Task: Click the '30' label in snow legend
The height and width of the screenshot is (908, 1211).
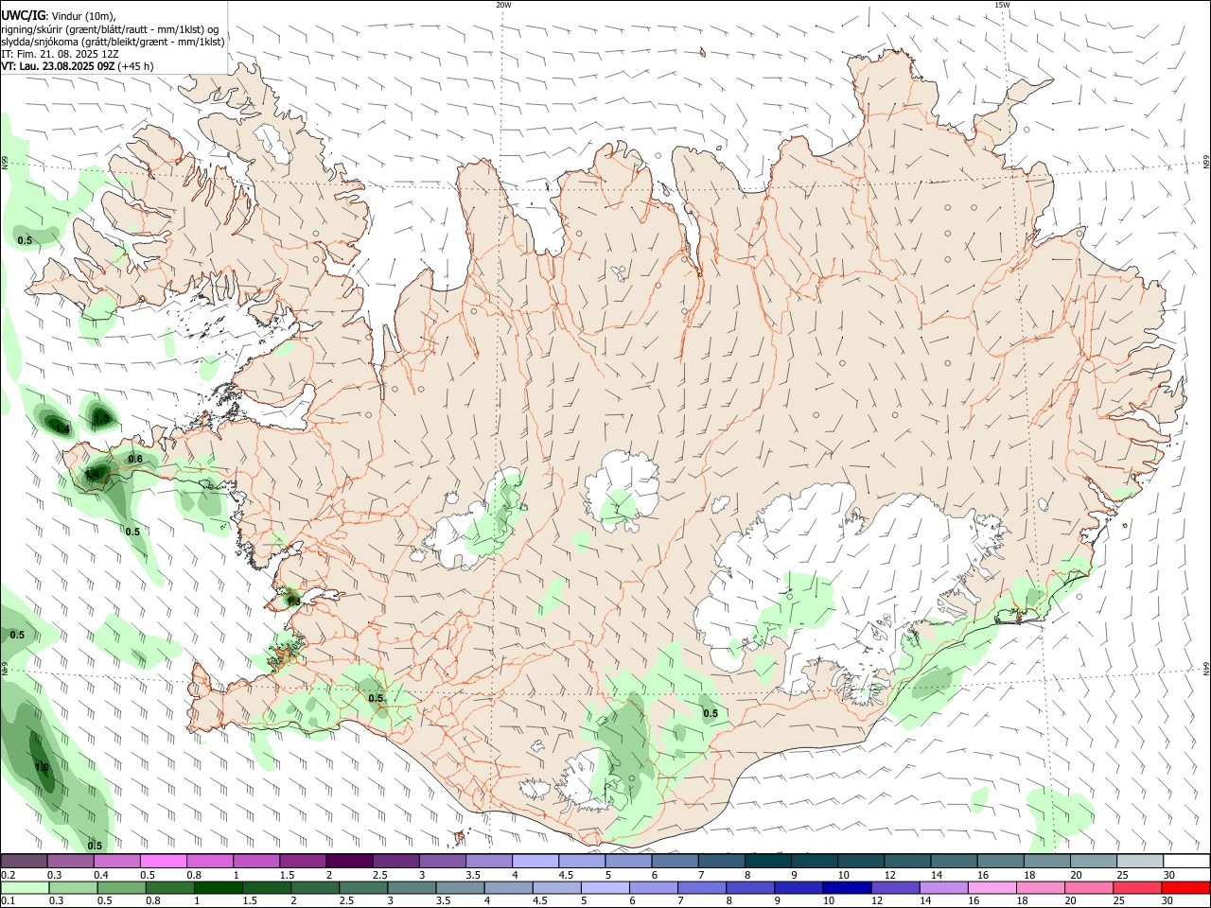Action: click(x=1169, y=876)
